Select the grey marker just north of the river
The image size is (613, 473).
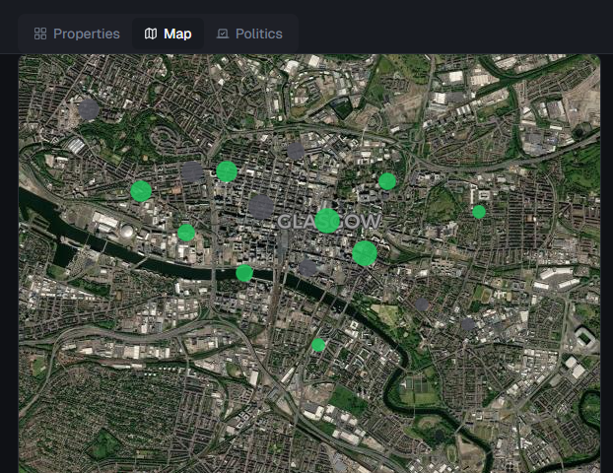pos(307,268)
